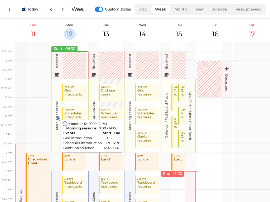Click the clock icon in tooltip
The image size is (270, 202).
[65, 124]
